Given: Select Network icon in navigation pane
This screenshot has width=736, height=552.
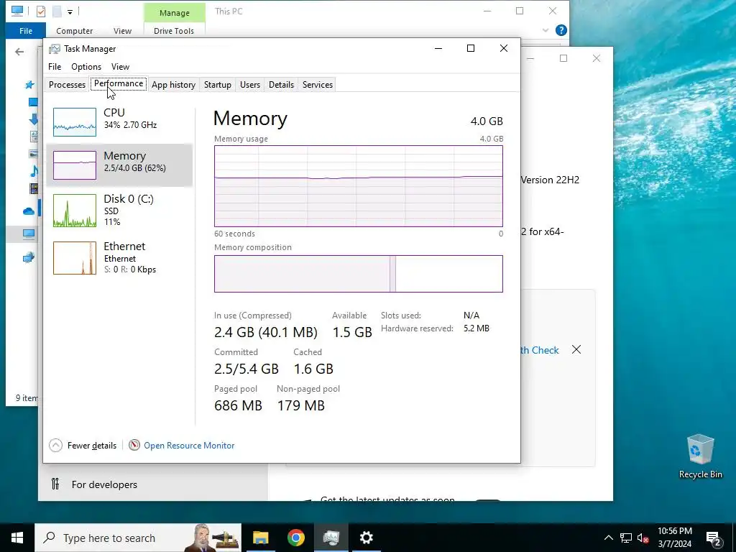Looking at the screenshot, I should pos(29,257).
